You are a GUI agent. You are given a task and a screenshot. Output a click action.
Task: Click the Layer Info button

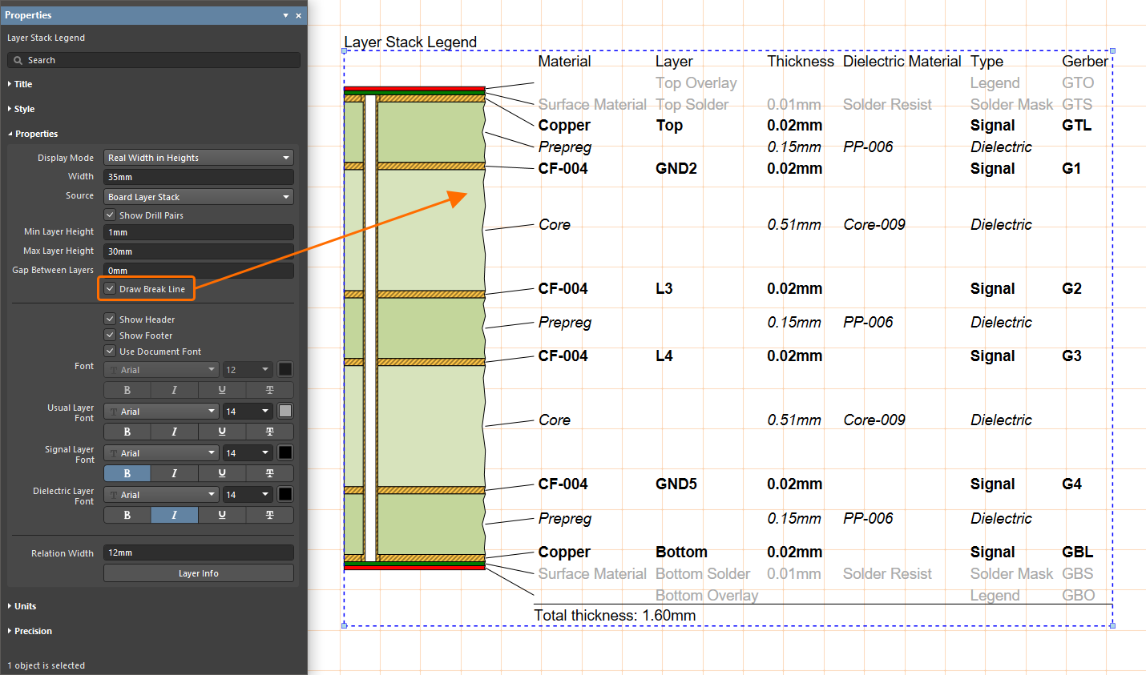pos(199,573)
